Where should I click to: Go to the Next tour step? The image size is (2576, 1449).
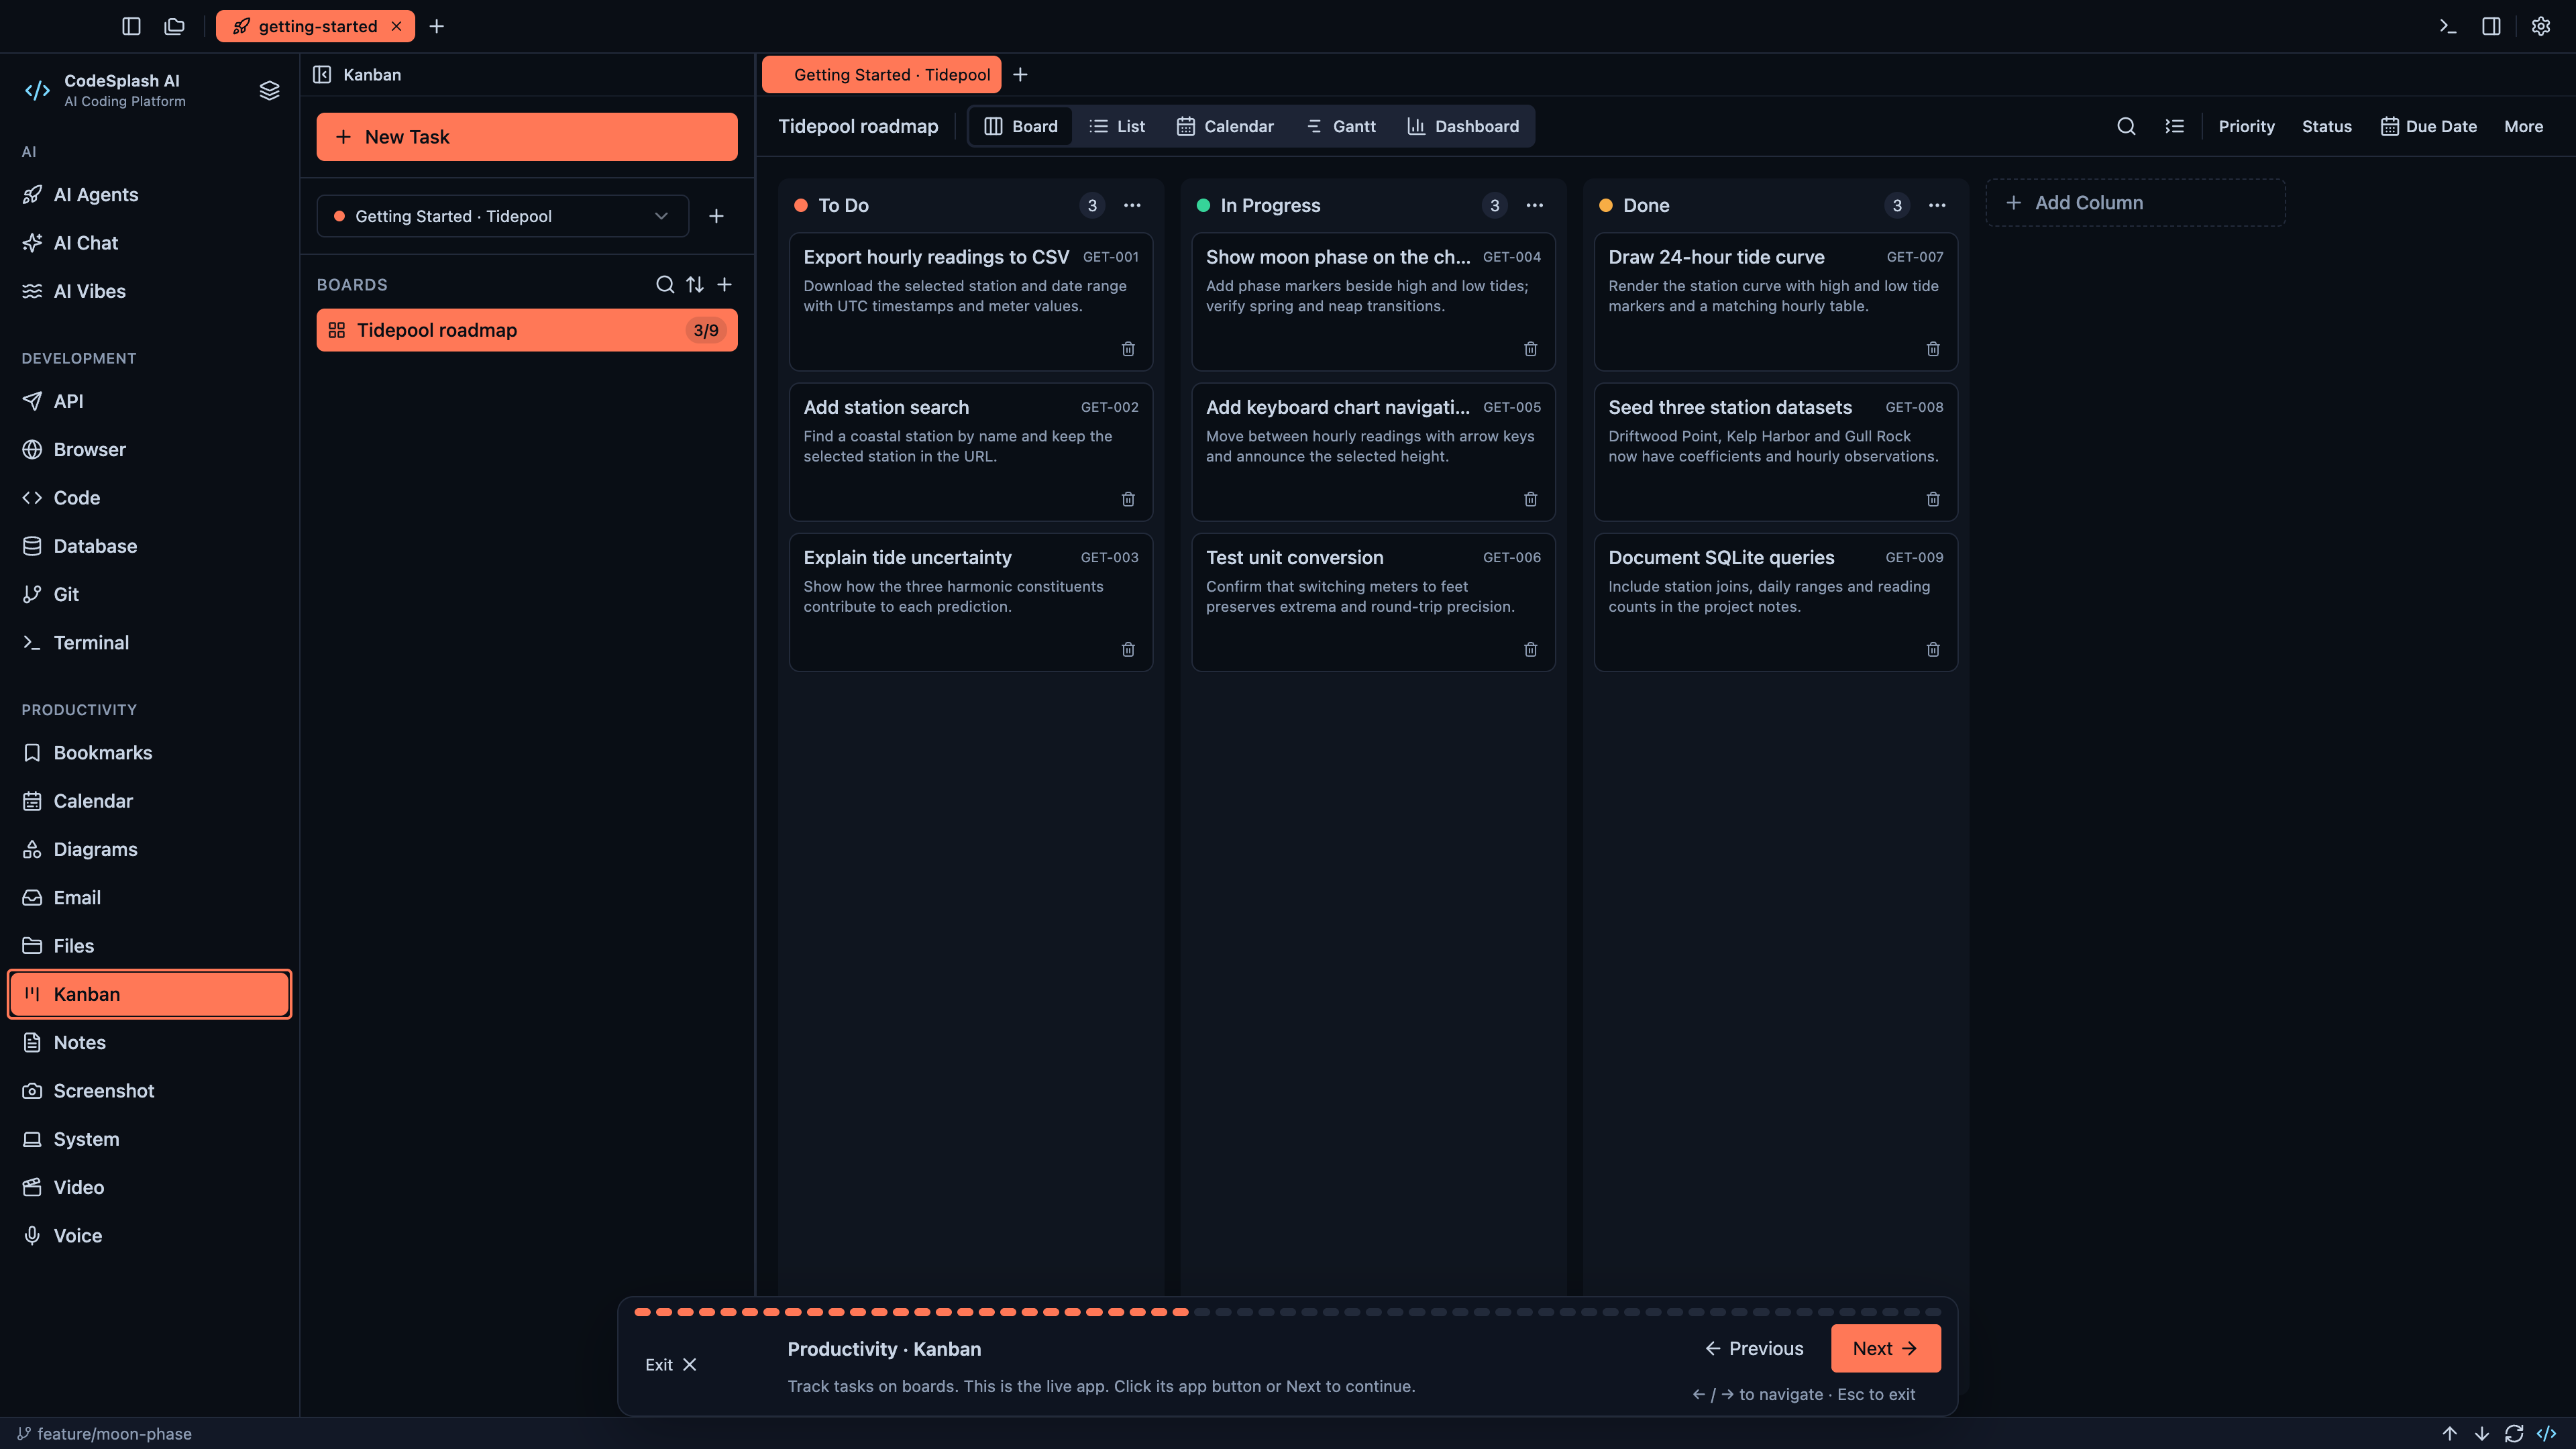click(1885, 1348)
